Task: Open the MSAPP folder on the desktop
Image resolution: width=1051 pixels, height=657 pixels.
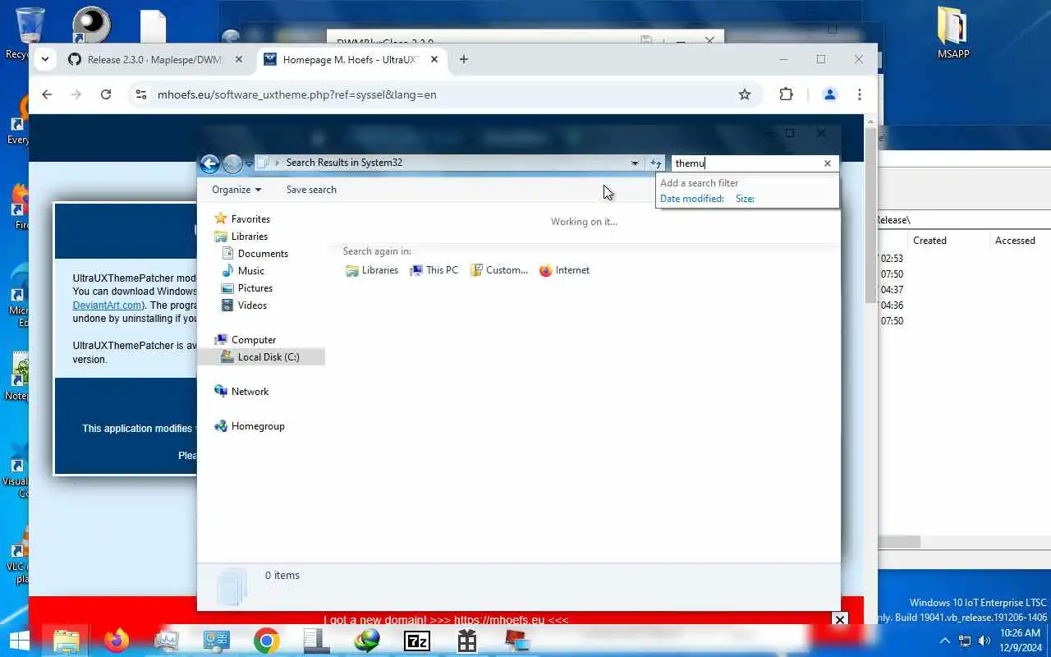Action: (x=953, y=33)
